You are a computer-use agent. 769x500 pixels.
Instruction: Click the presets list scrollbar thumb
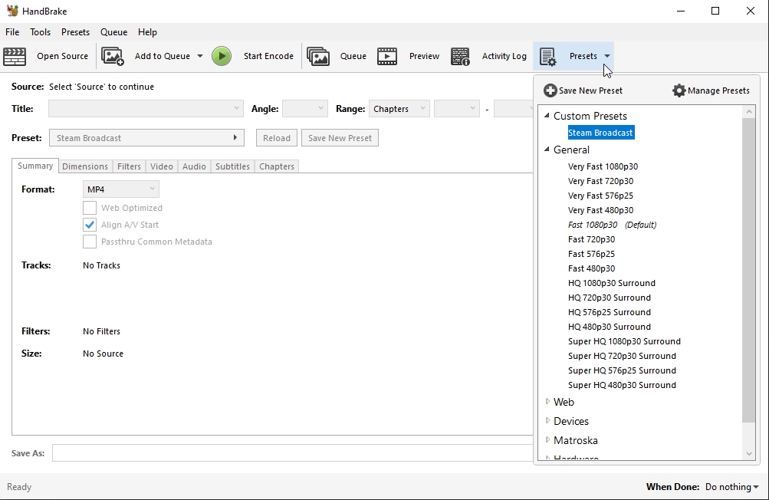[x=749, y=270]
